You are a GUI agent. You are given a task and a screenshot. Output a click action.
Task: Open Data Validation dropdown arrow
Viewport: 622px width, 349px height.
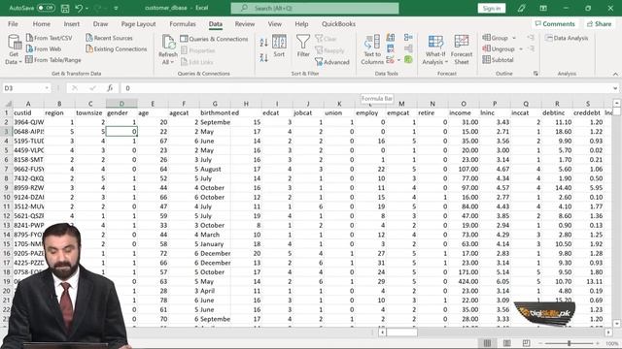(398, 60)
